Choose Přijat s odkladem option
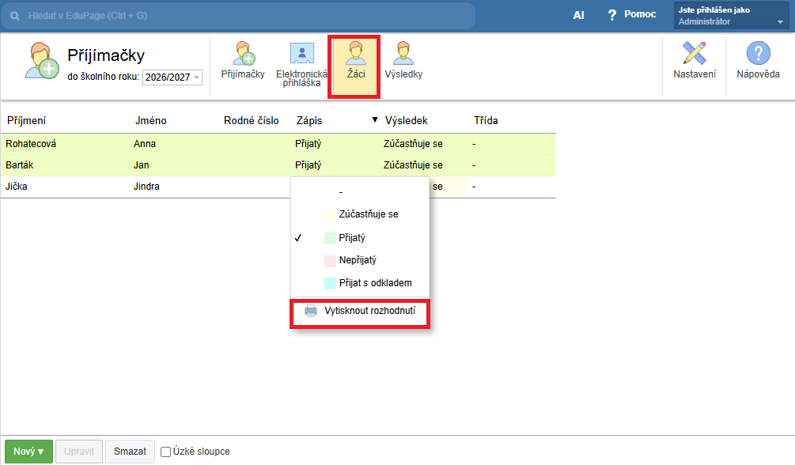The width and height of the screenshot is (795, 465). point(375,283)
